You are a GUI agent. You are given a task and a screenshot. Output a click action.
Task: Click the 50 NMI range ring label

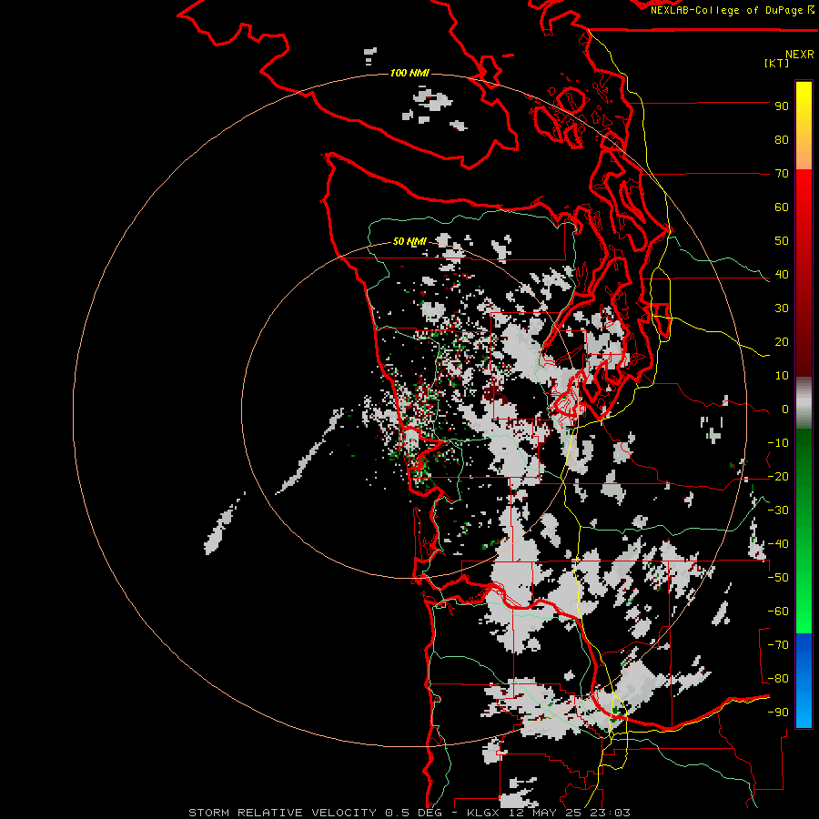point(409,241)
